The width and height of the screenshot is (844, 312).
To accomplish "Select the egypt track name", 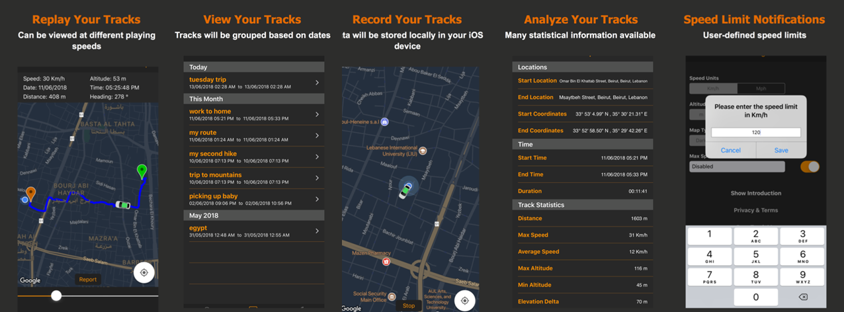I will [x=198, y=227].
